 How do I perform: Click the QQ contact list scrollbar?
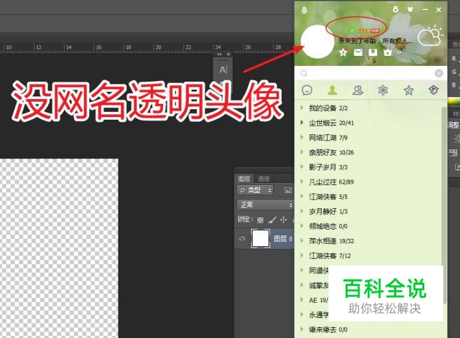[444, 206]
